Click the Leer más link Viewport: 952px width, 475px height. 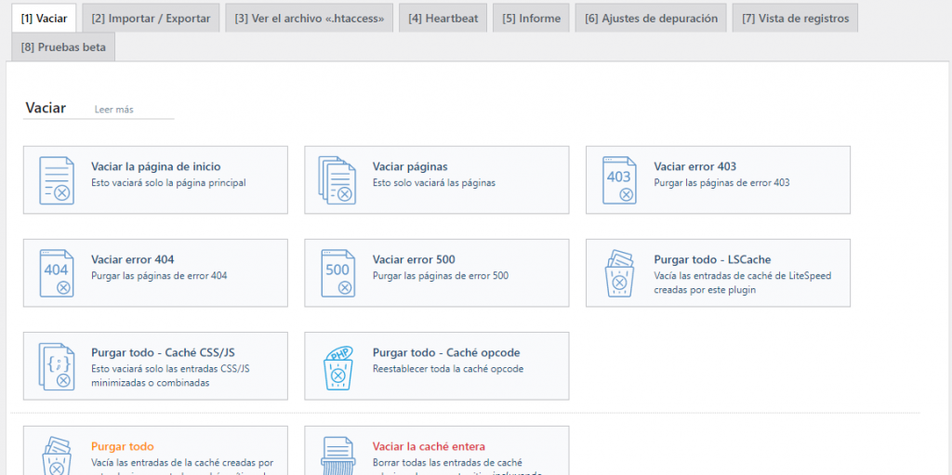pyautogui.click(x=113, y=110)
